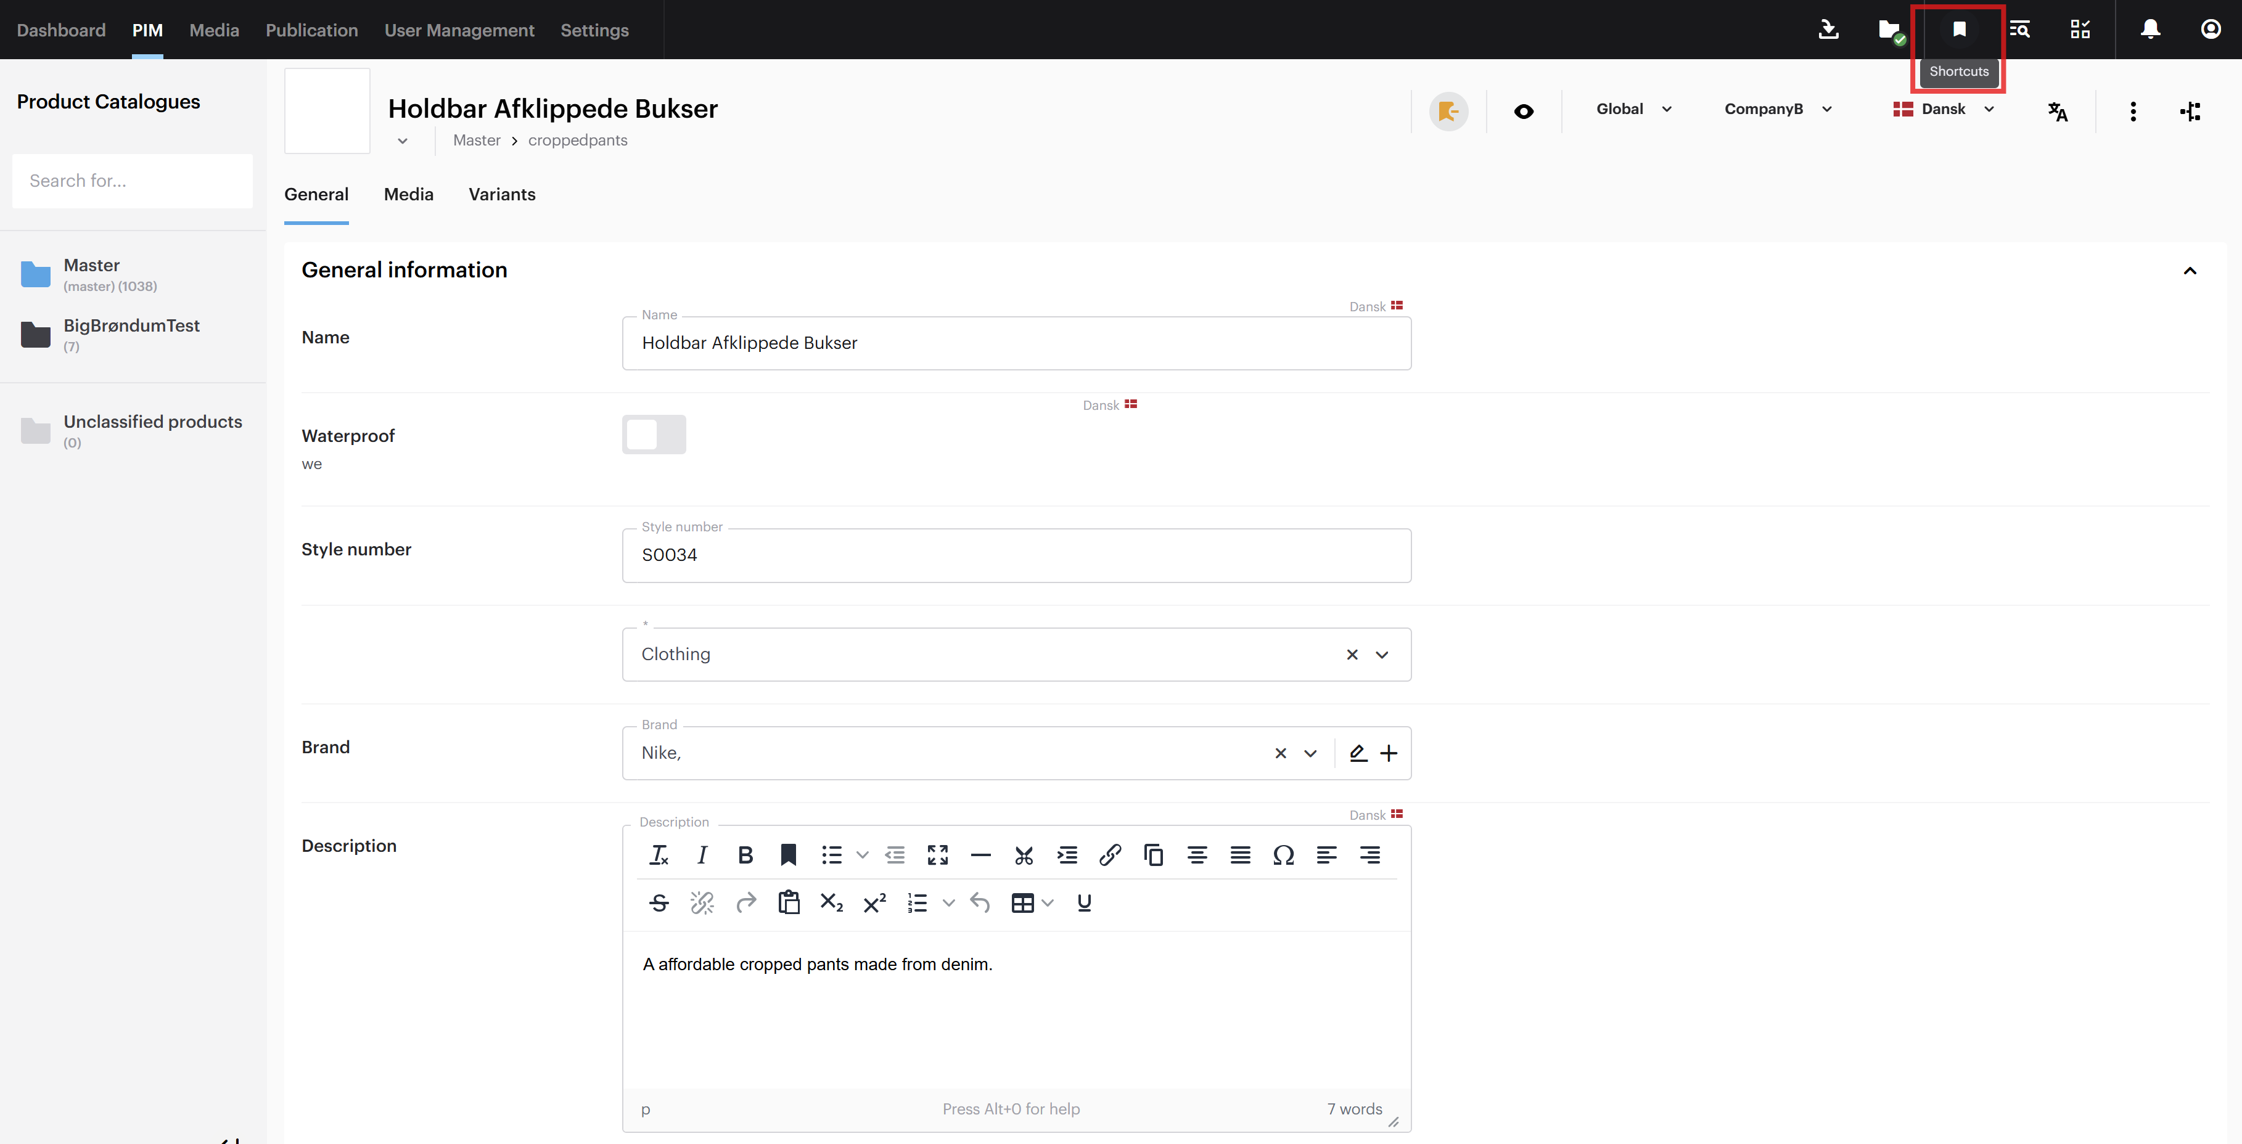Click the download icon in top bar
Screen dimensions: 2242x1144
coord(1829,30)
